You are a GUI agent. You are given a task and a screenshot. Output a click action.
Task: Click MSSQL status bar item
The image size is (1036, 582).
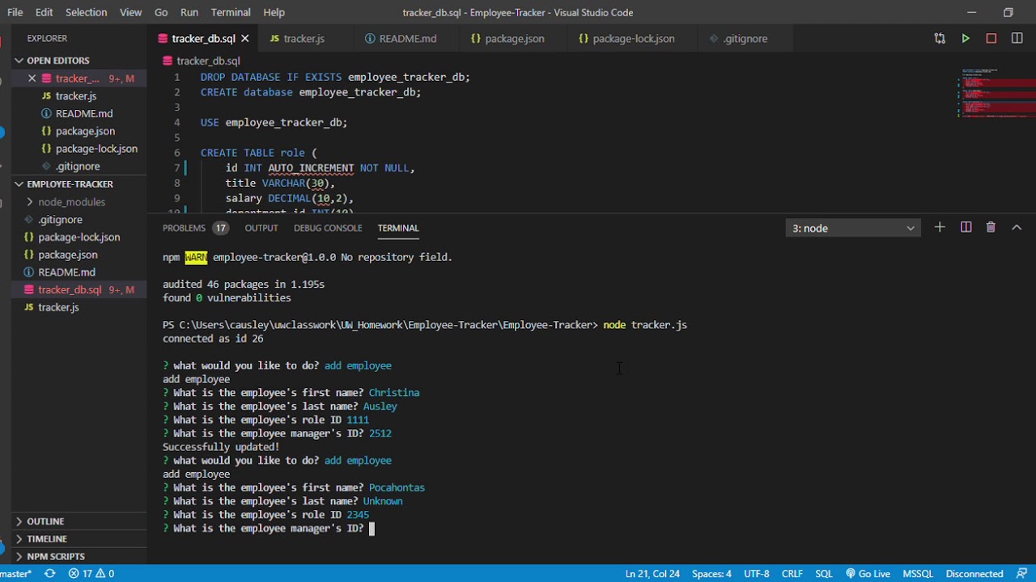coord(918,573)
